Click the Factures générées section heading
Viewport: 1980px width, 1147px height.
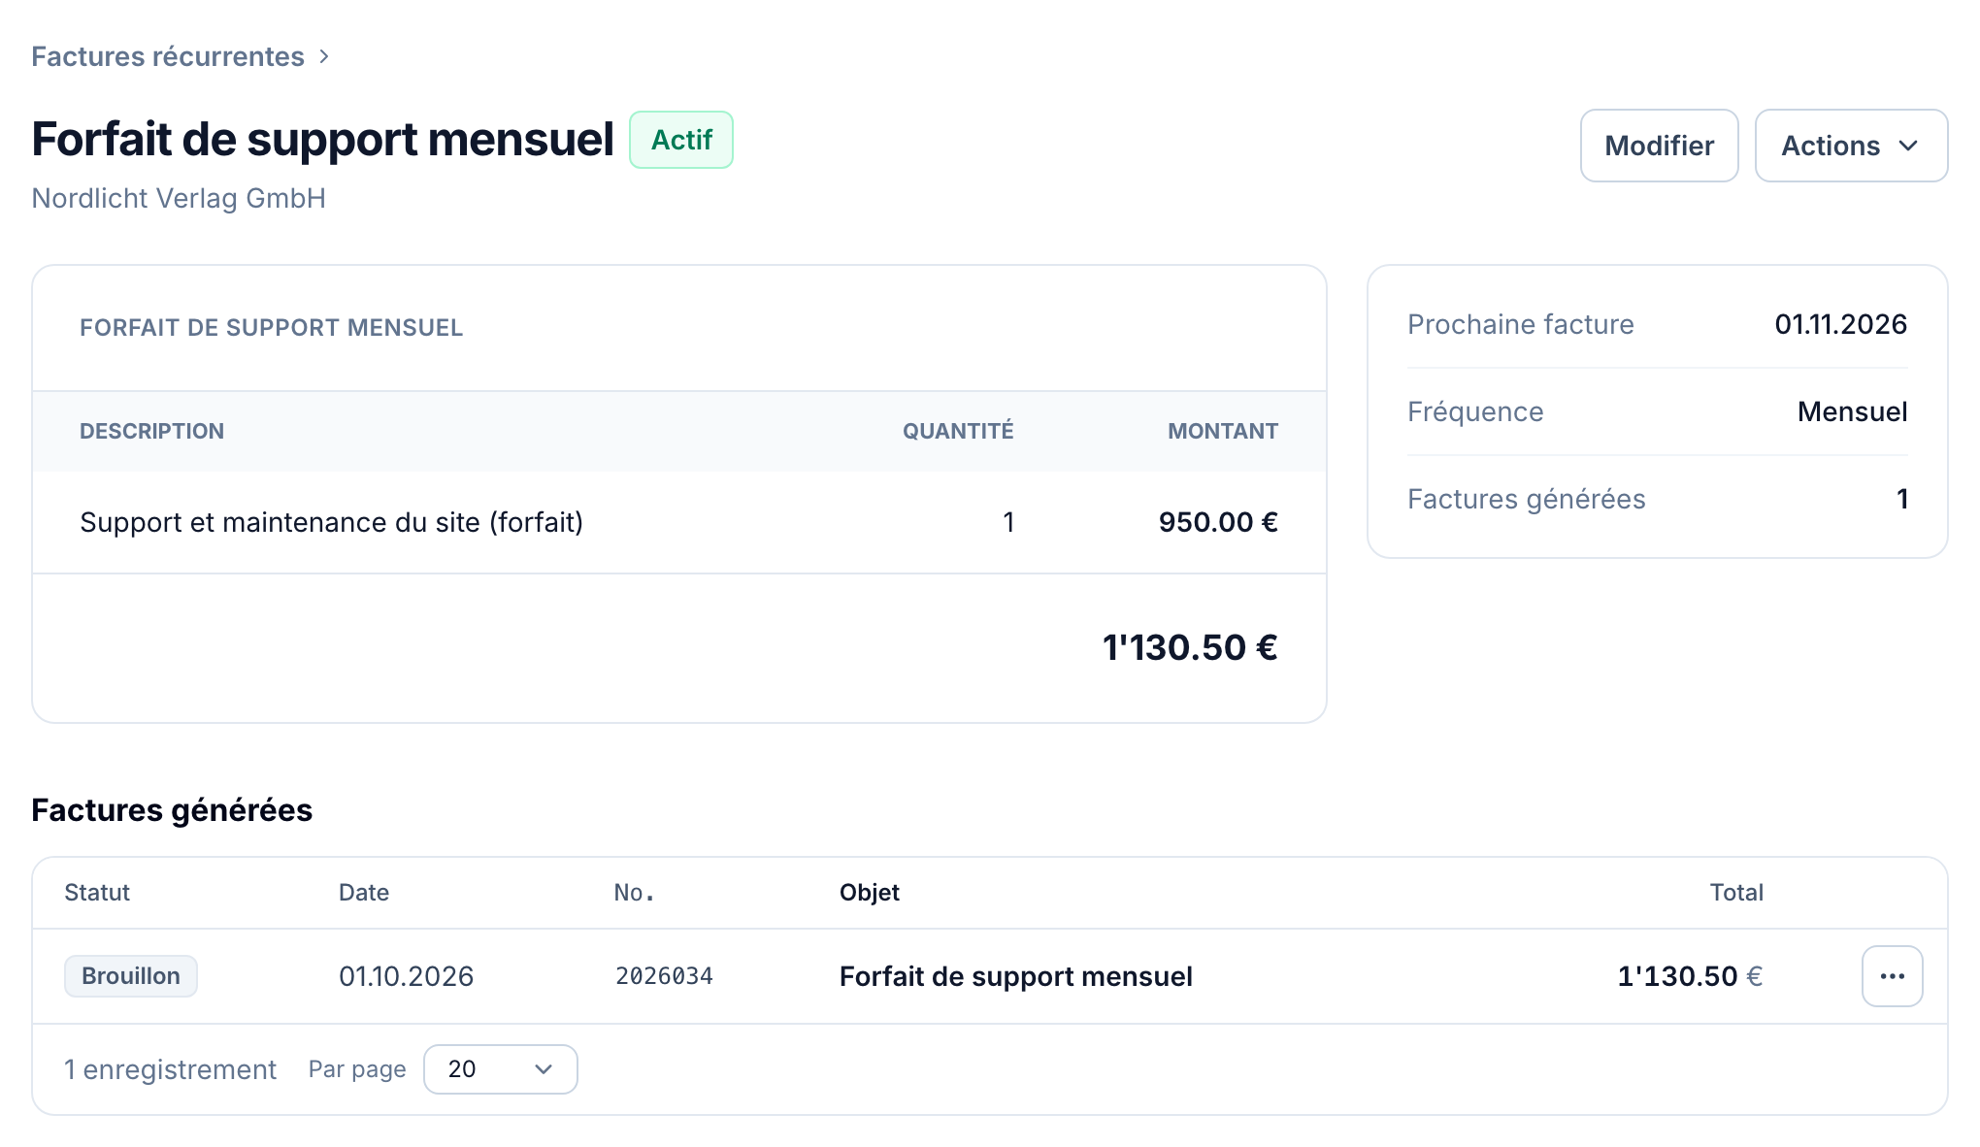click(x=172, y=810)
